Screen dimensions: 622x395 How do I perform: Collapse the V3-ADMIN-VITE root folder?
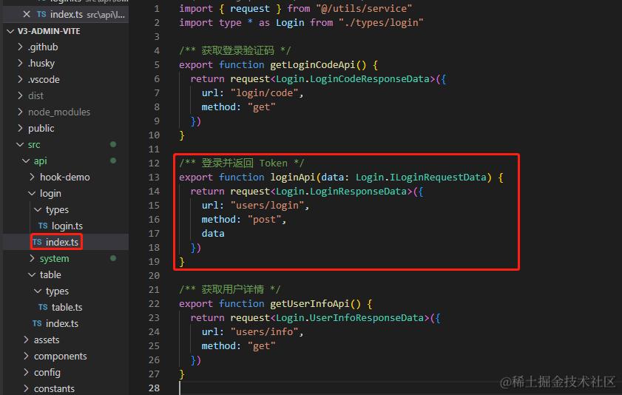click(x=10, y=31)
